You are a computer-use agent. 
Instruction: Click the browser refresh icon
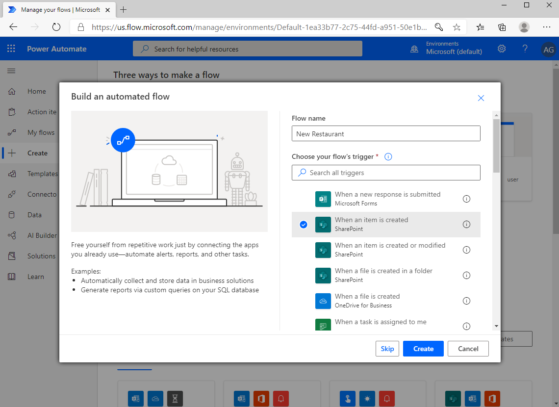(56, 27)
